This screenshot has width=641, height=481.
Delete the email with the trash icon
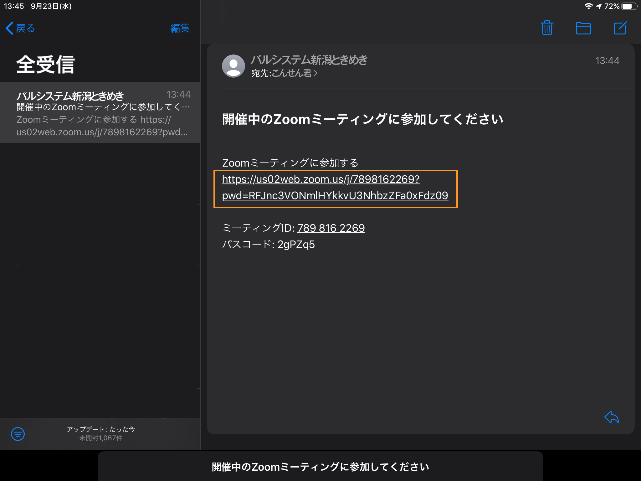tap(547, 28)
